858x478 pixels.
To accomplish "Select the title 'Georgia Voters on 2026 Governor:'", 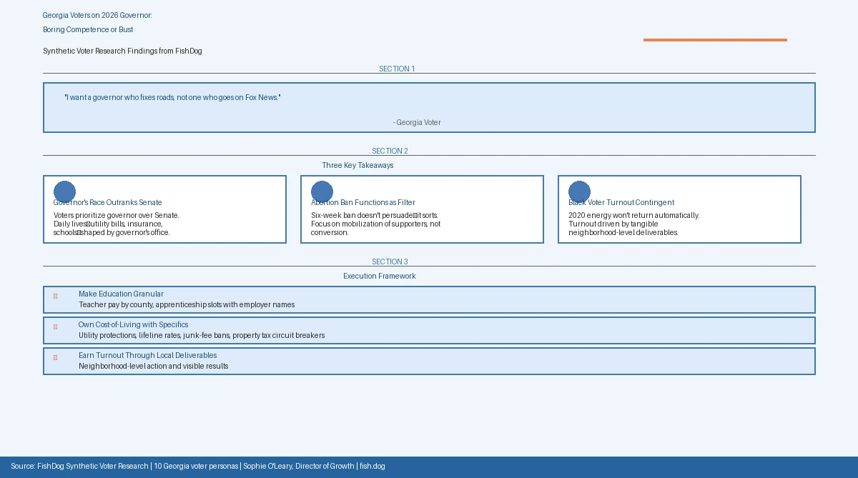I will pyautogui.click(x=97, y=15).
